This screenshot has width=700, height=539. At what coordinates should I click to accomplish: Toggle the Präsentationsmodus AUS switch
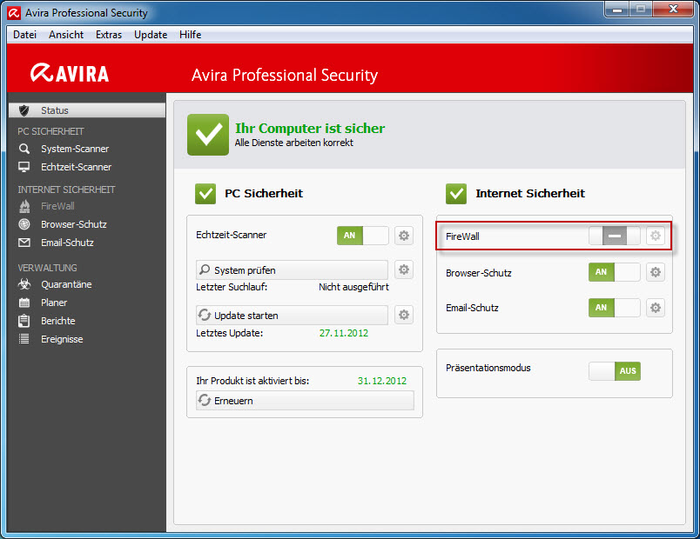(x=615, y=371)
